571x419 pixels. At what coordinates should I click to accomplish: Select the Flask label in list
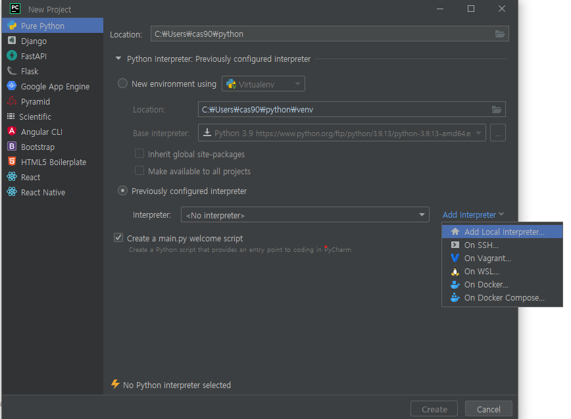pos(30,71)
